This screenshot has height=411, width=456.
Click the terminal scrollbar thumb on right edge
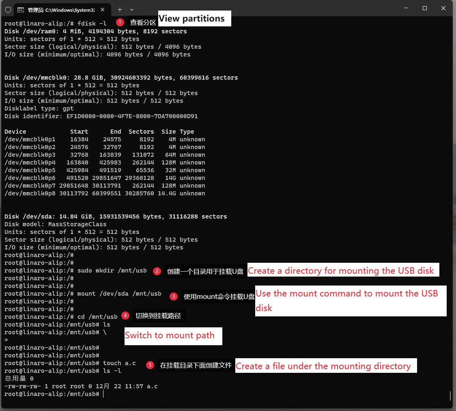[x=450, y=396]
